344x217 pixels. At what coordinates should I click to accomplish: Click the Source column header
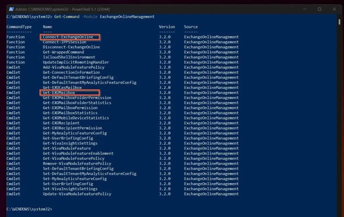coord(191,27)
